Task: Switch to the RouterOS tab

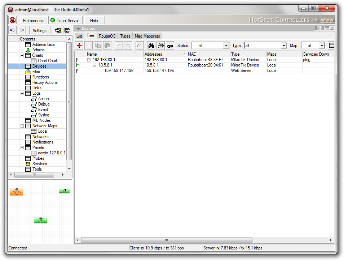Action: click(107, 36)
